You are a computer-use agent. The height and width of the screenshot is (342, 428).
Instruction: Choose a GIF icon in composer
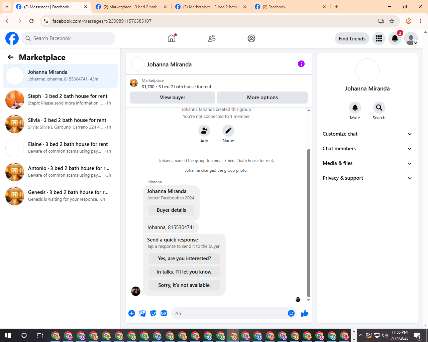pyautogui.click(x=164, y=313)
